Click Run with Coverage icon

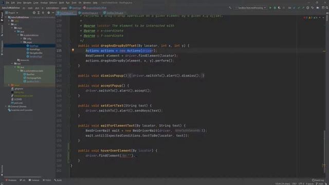(279, 8)
